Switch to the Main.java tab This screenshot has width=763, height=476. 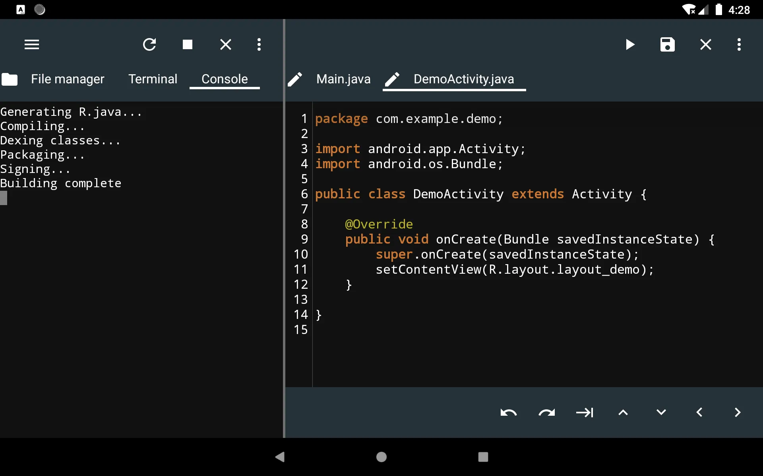pos(343,79)
